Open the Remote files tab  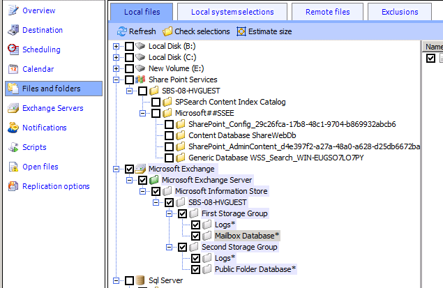coord(327,12)
